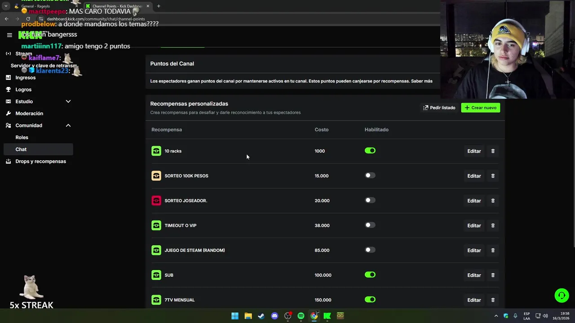Expand the Estudio sidebar section
Screen dimensions: 575x323
(68, 101)
